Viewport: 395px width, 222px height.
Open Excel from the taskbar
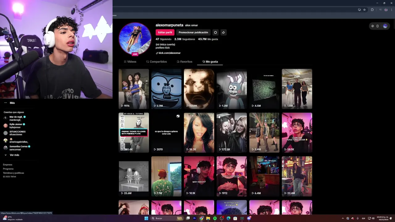coord(242,218)
